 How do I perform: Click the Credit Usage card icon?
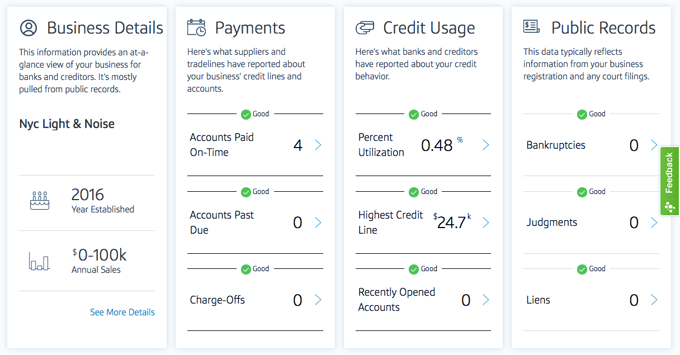click(365, 27)
